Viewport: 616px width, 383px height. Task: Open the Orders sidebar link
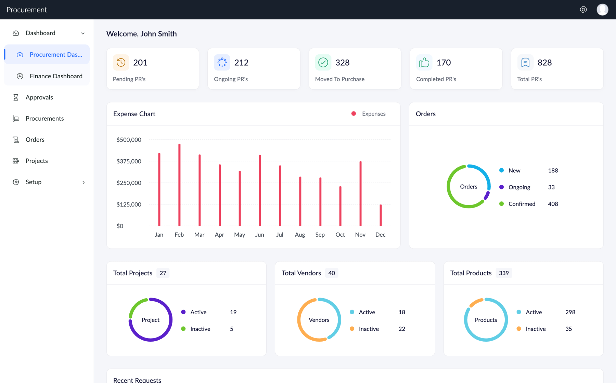35,140
